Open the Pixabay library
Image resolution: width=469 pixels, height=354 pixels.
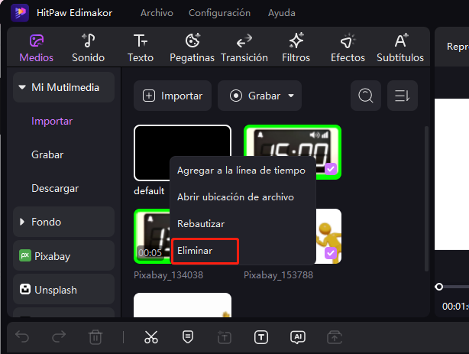[x=63, y=256]
